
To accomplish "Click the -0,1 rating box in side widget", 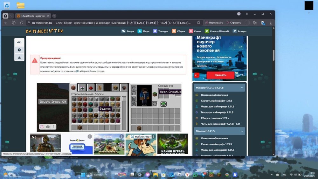I will 19,42.
